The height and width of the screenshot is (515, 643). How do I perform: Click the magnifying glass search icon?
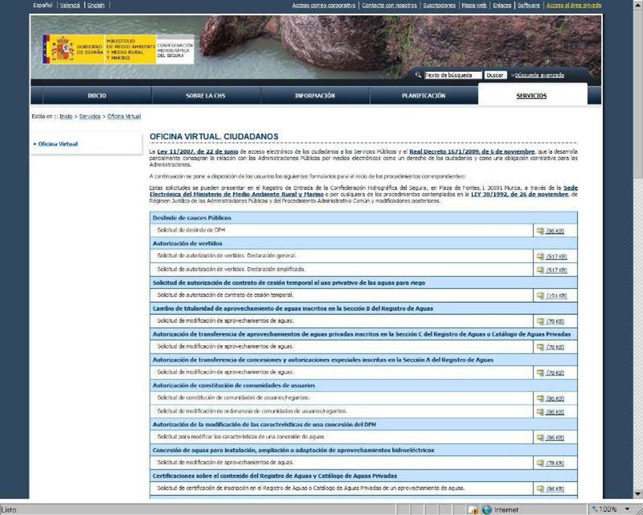(419, 75)
